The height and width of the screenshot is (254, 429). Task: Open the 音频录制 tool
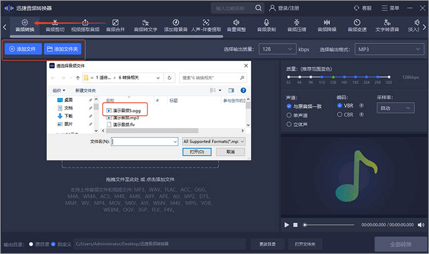pos(267,26)
